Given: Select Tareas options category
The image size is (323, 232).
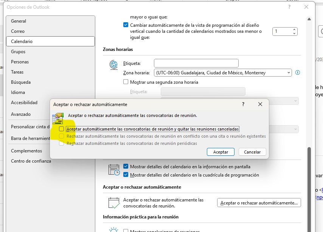Looking at the screenshot, I should (50, 72).
